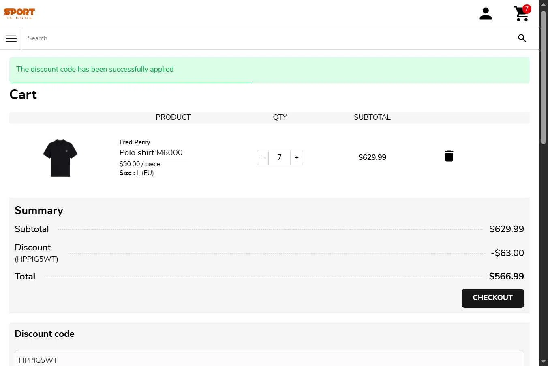
Task: Click the $629.99 summary subtotal value
Action: pyautogui.click(x=506, y=229)
